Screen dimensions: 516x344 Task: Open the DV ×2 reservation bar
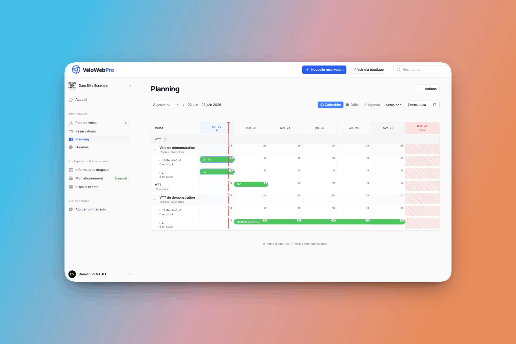[x=217, y=160]
